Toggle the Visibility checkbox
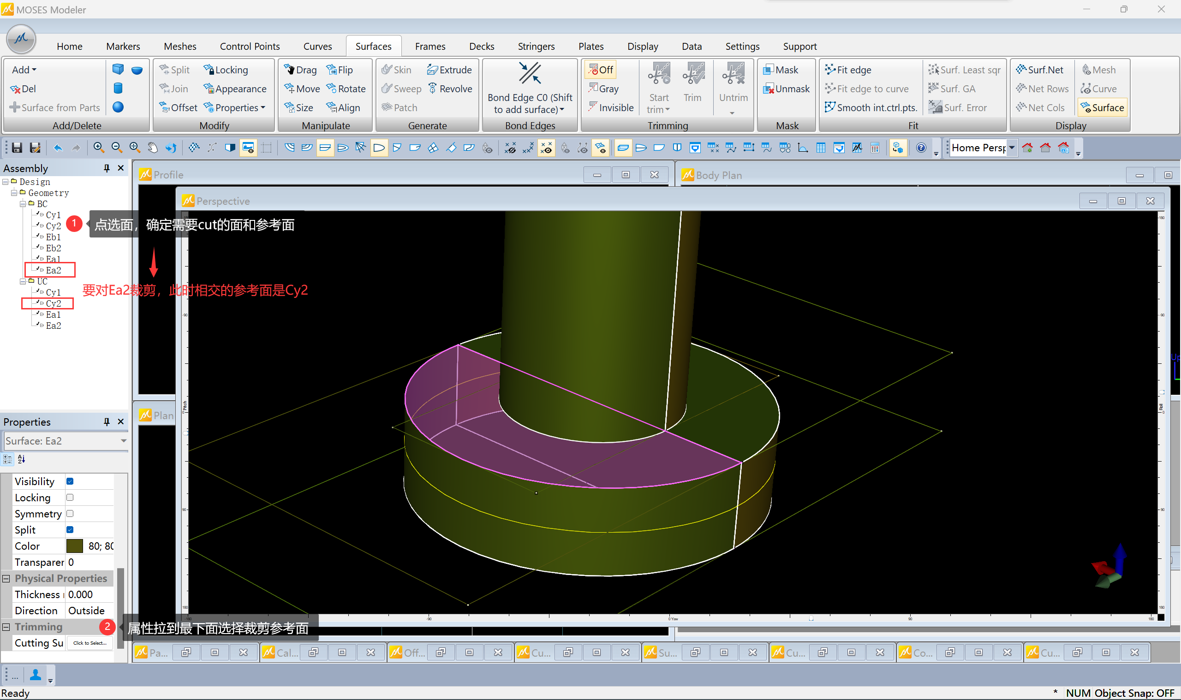Image resolution: width=1181 pixels, height=700 pixels. 70,481
